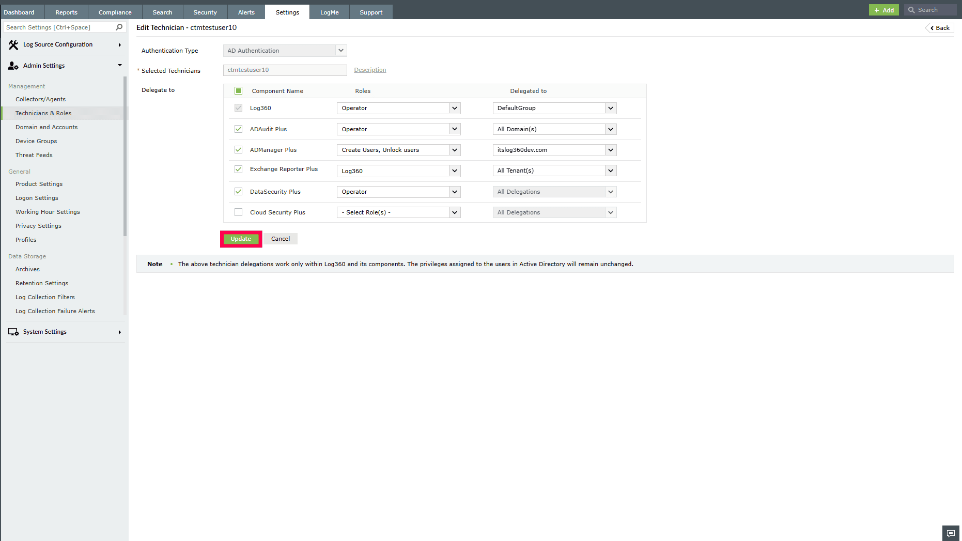
Task: Uncheck the ADAudit Plus checkbox
Action: pos(238,129)
